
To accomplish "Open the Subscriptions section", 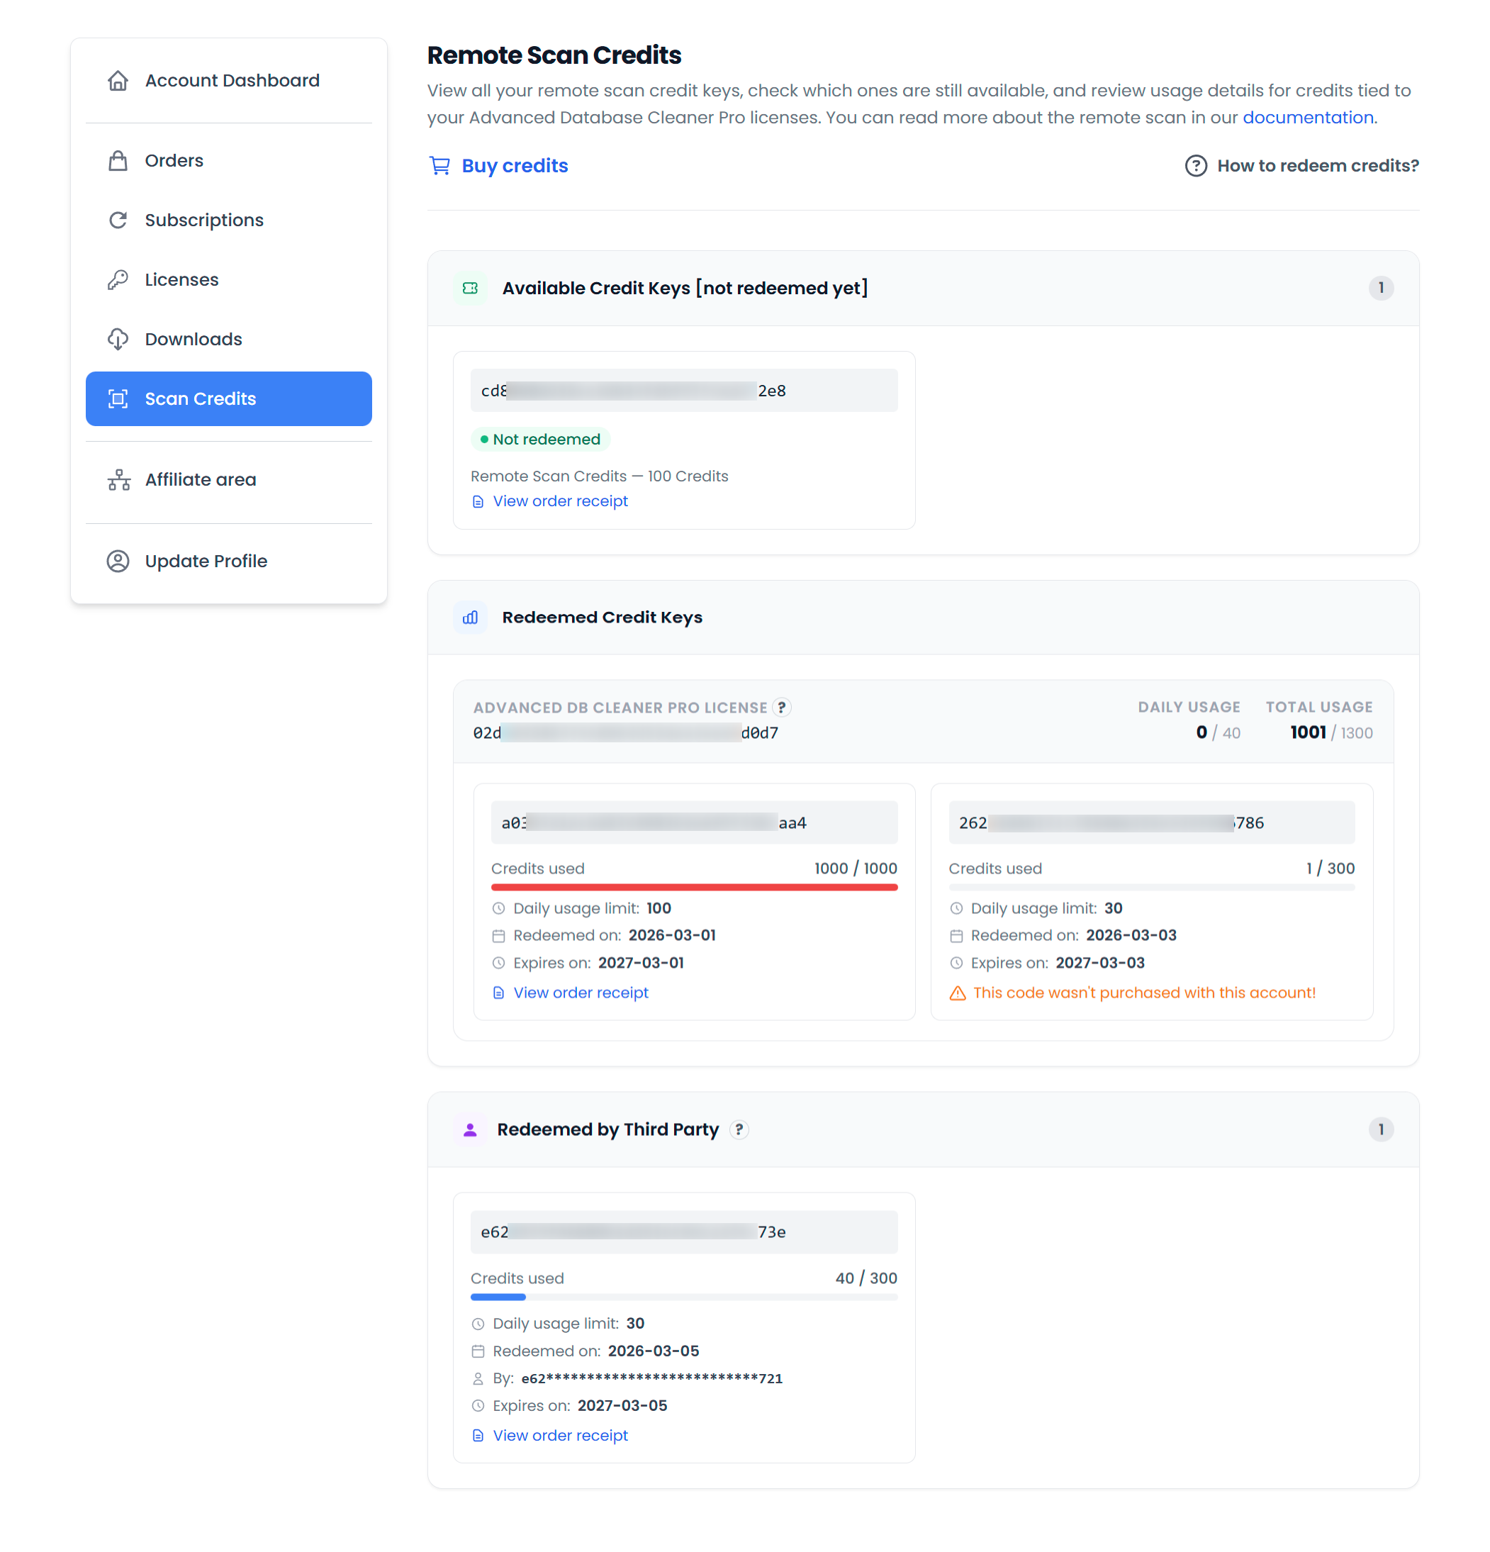I will pyautogui.click(x=203, y=220).
